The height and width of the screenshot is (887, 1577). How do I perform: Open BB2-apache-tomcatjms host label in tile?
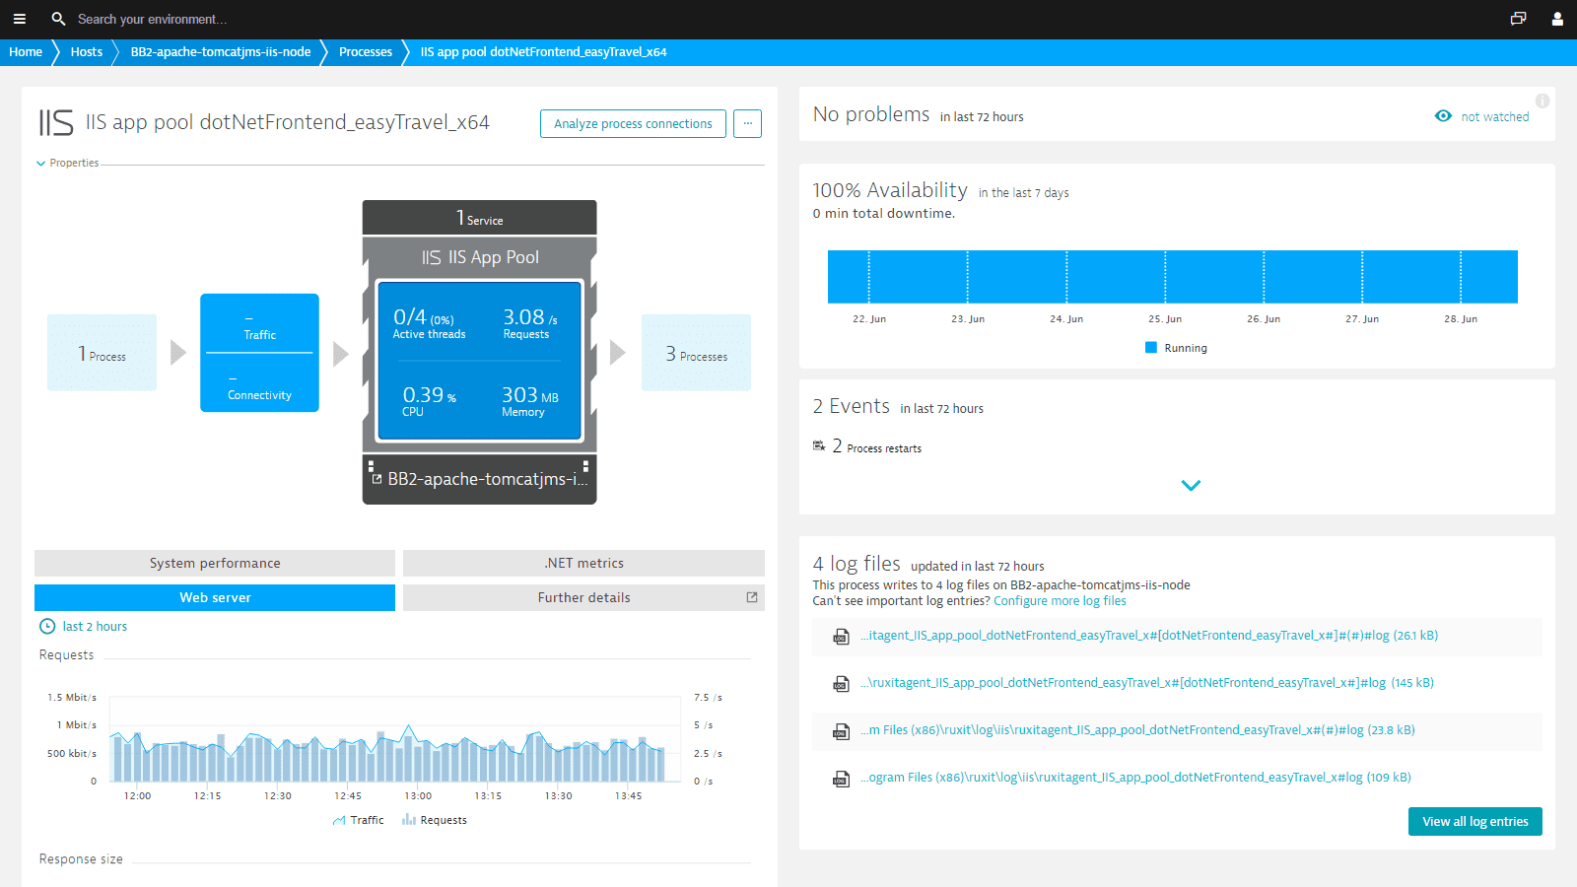click(x=487, y=479)
